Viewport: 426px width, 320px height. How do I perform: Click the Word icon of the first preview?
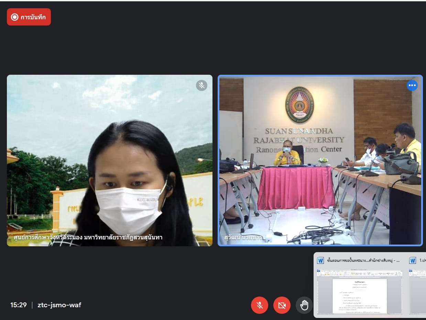point(320,260)
